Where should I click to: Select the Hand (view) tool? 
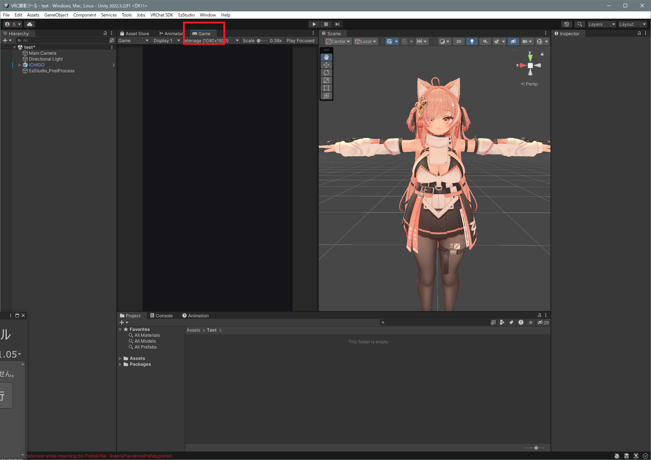coord(326,57)
